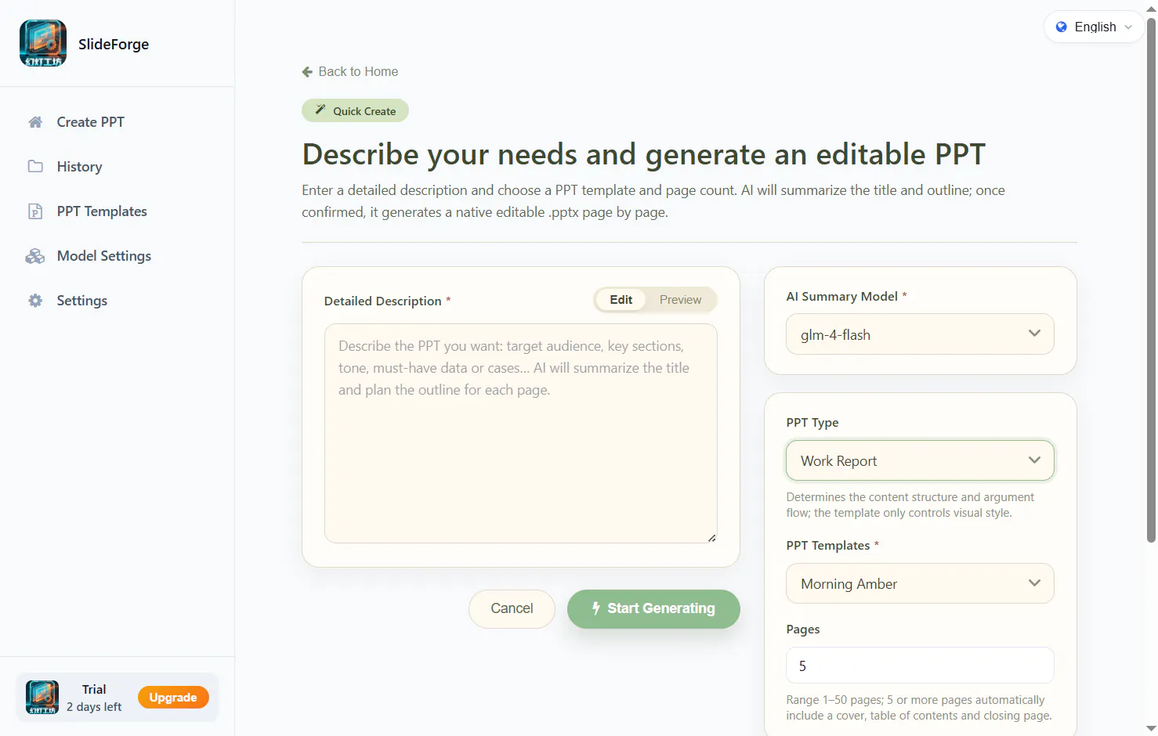Click the cubes icon beside Model Settings
The image size is (1158, 736).
(35, 256)
